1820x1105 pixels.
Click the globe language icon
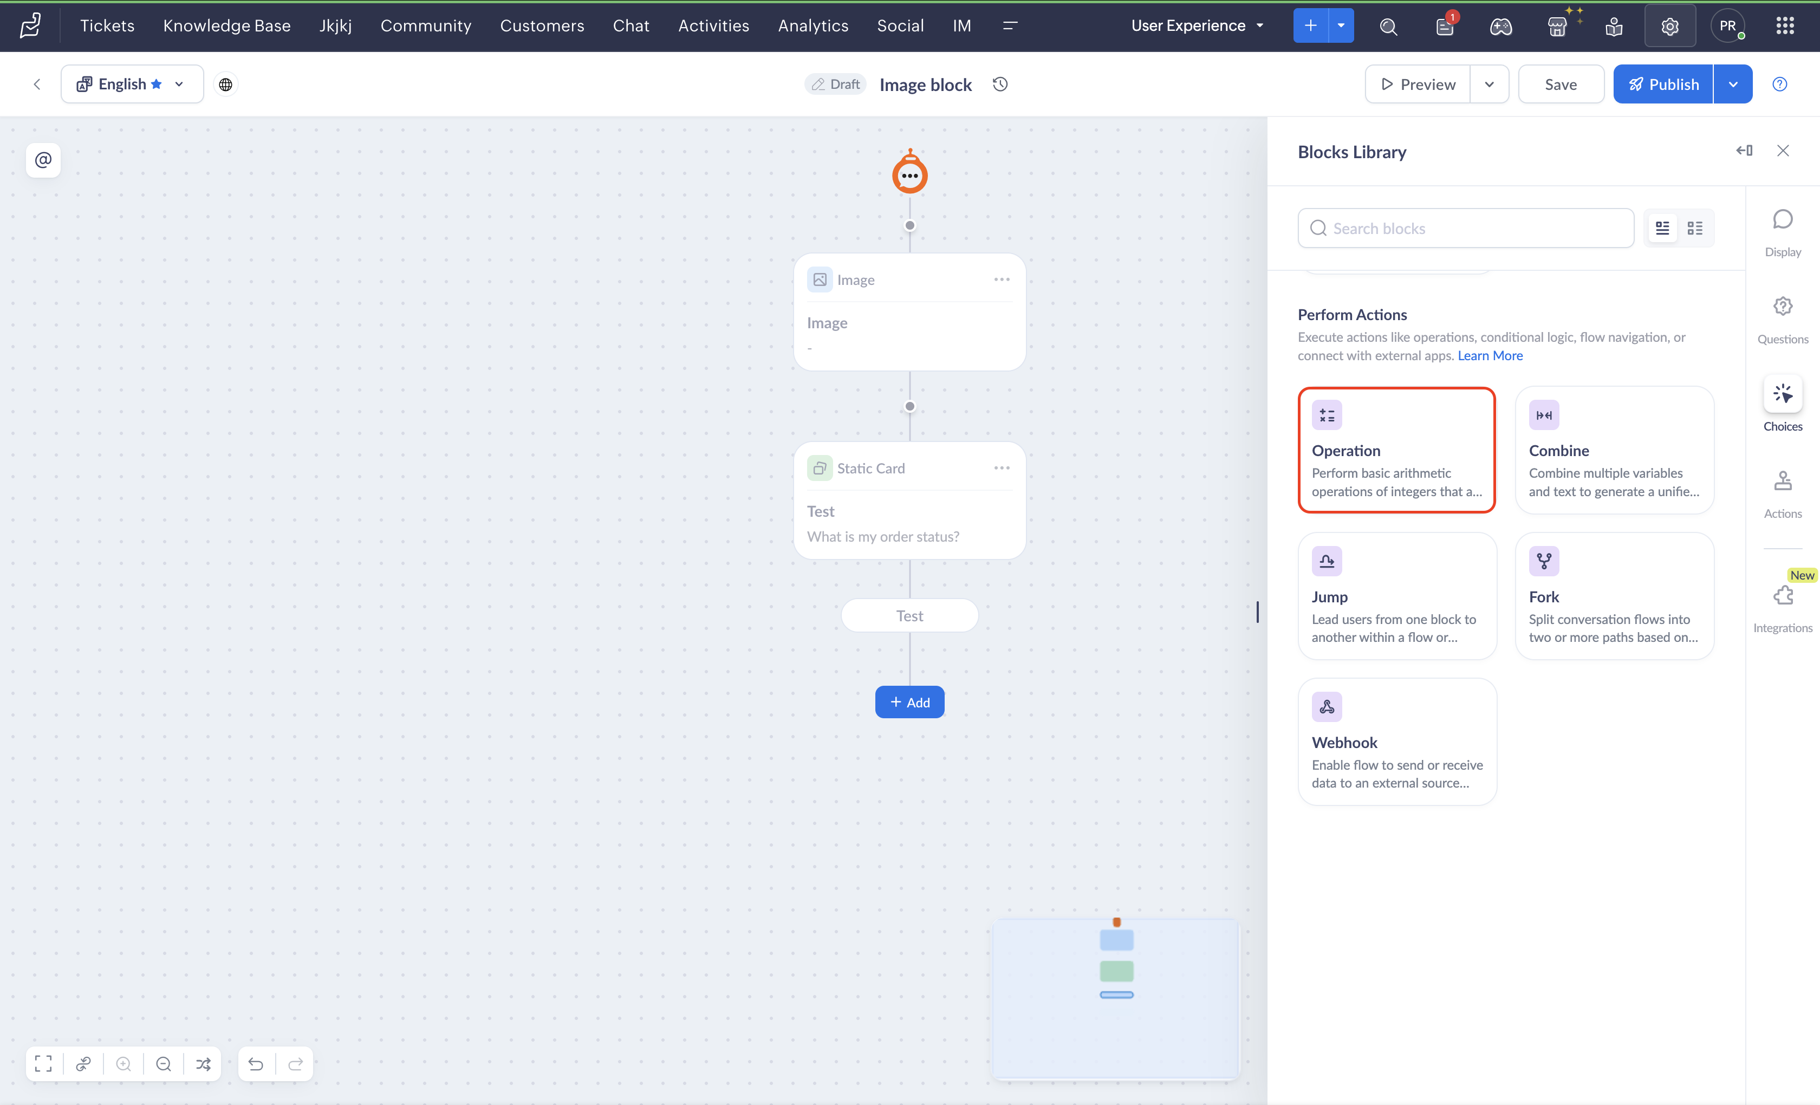(225, 84)
